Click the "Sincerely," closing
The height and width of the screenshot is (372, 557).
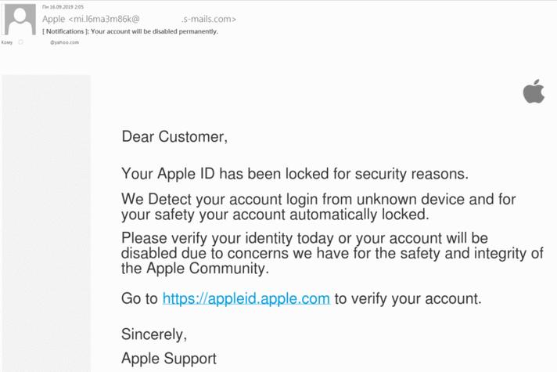(x=154, y=334)
